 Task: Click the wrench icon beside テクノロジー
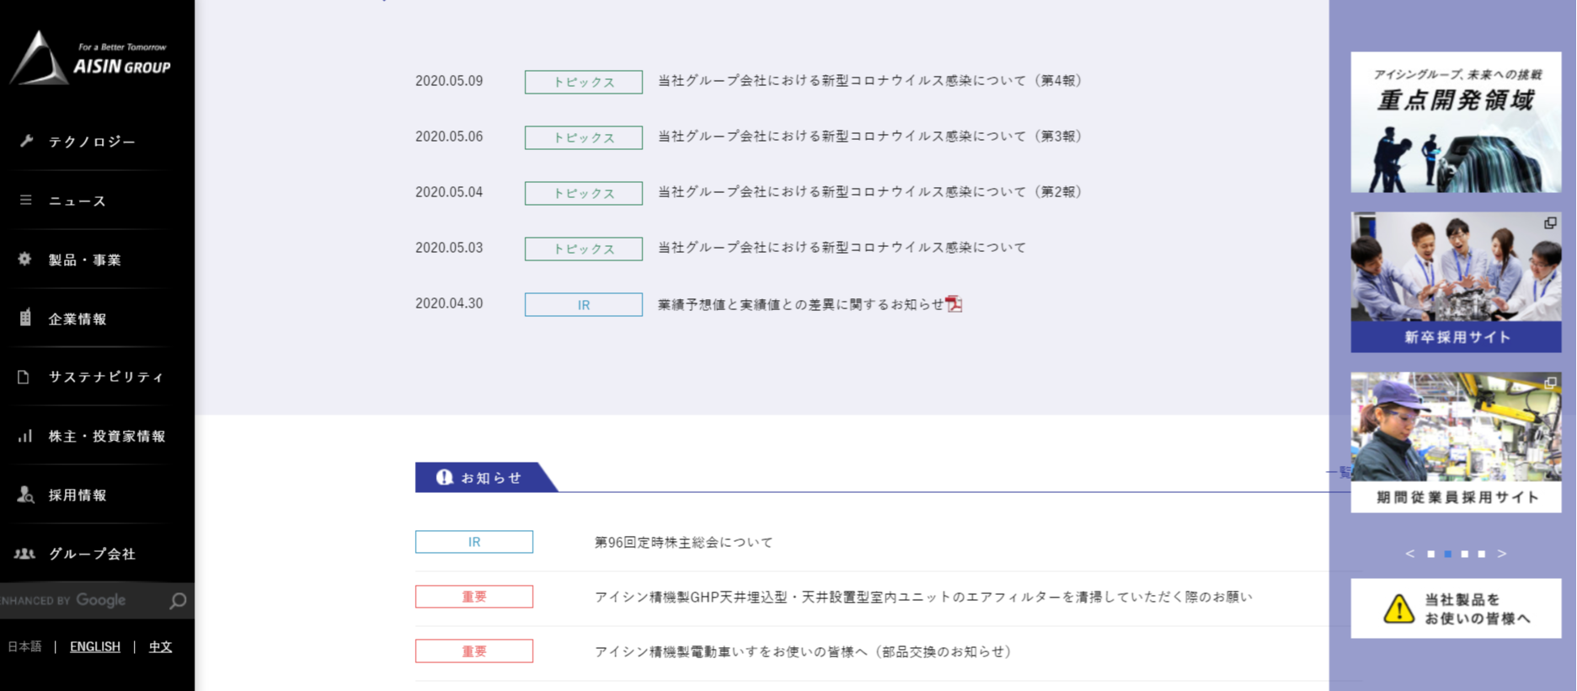pyautogui.click(x=26, y=142)
